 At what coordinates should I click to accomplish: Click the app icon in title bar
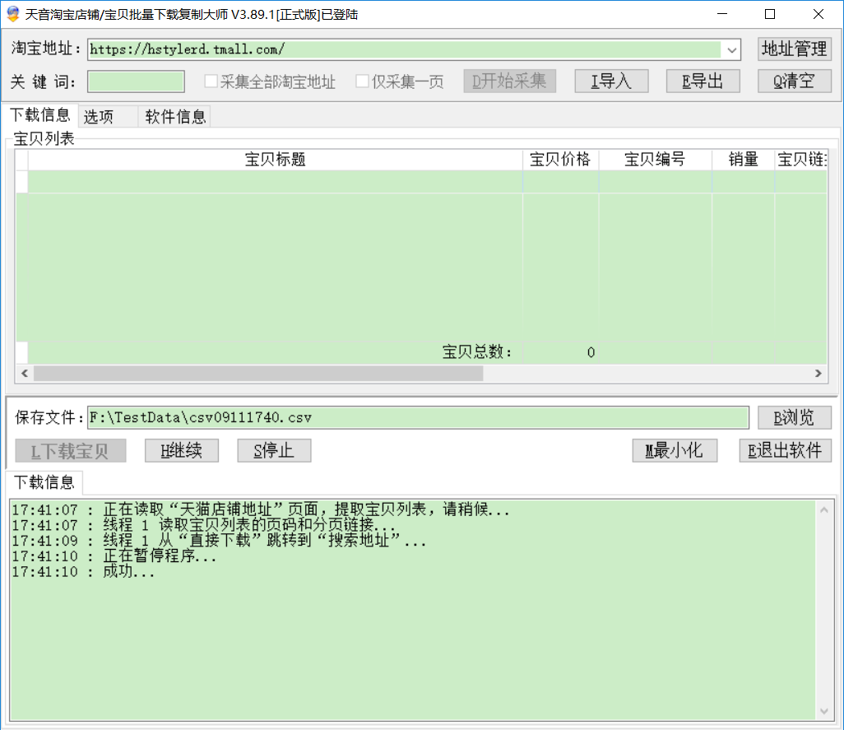12,14
